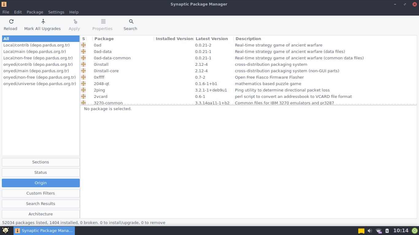Click the Origin filter button
The width and height of the screenshot is (419, 235).
(x=41, y=183)
